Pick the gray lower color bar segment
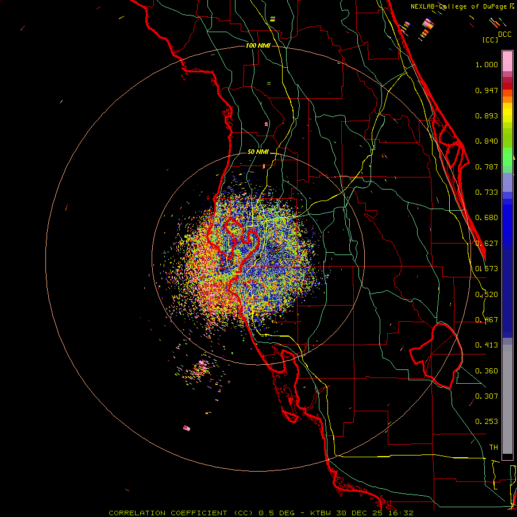The height and width of the screenshot is (517, 517). point(507,399)
